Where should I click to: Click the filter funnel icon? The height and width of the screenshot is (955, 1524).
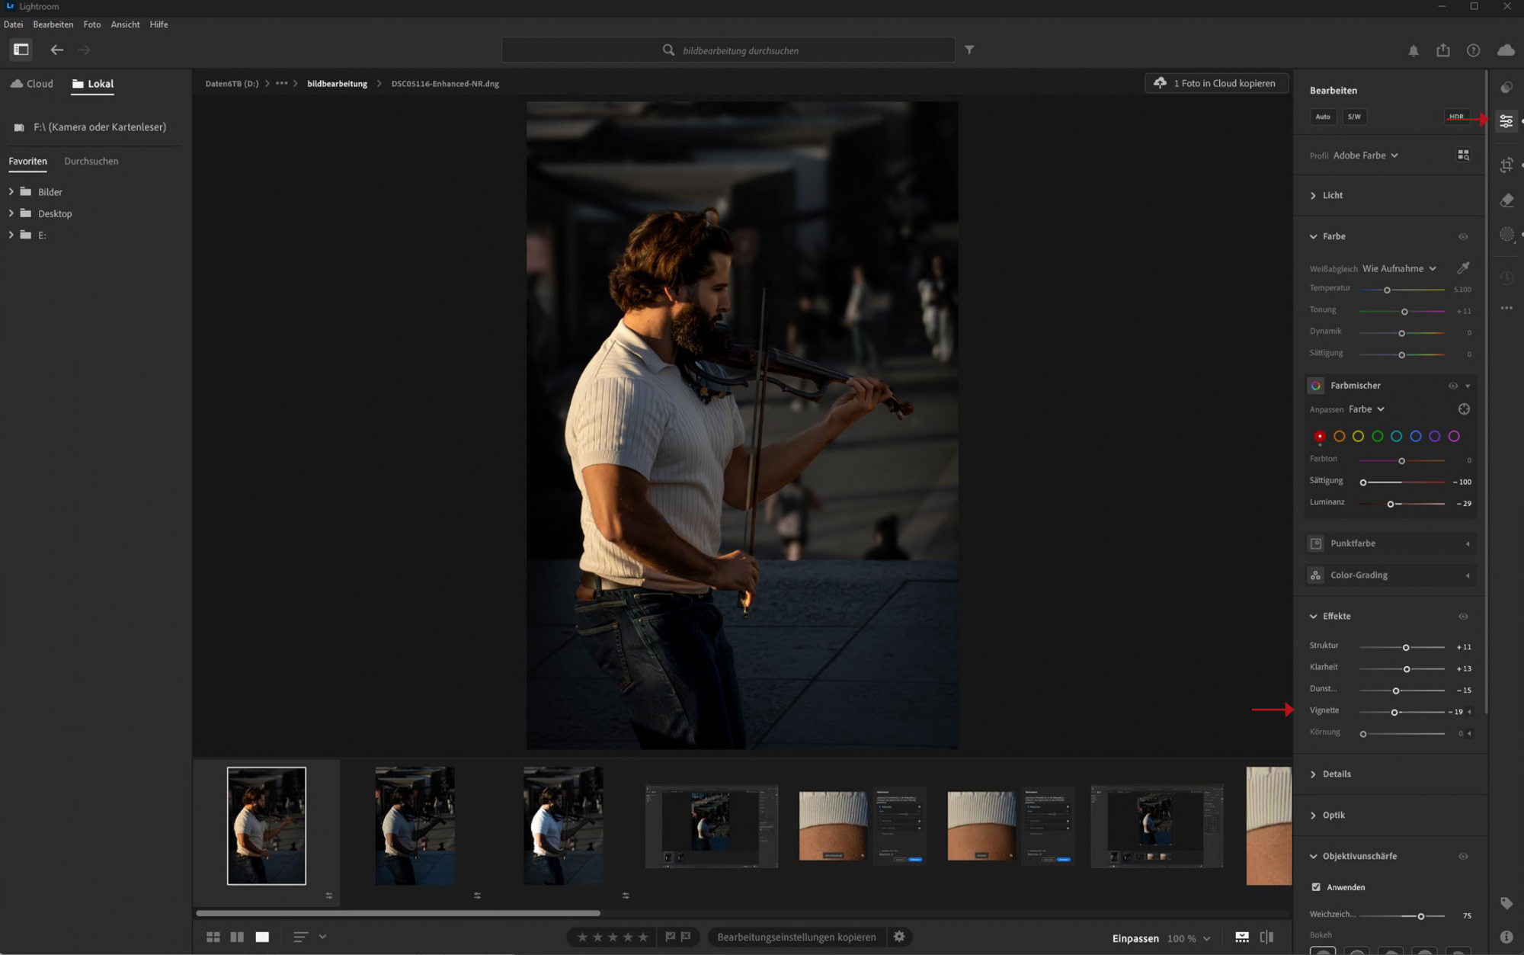coord(969,50)
